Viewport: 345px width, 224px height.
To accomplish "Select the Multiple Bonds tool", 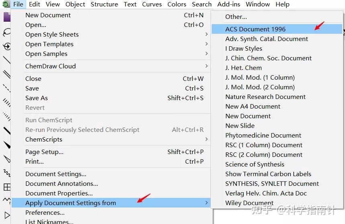I will [6, 74].
